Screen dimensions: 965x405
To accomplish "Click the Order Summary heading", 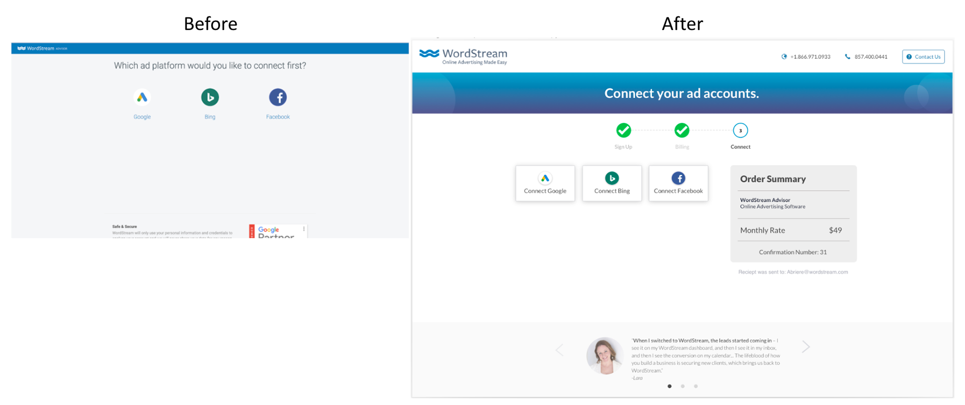I will (773, 179).
